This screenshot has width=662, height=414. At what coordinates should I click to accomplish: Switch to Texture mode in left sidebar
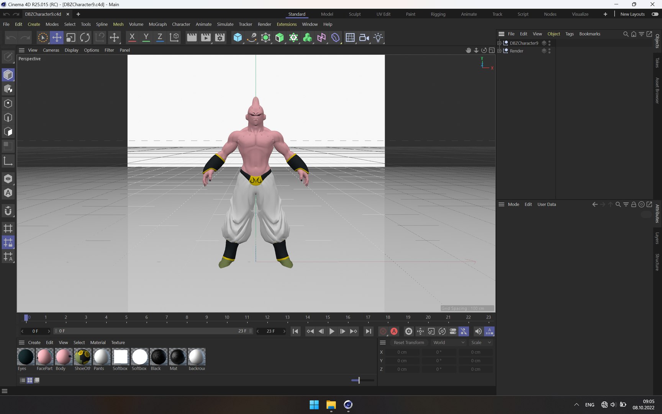click(x=8, y=89)
